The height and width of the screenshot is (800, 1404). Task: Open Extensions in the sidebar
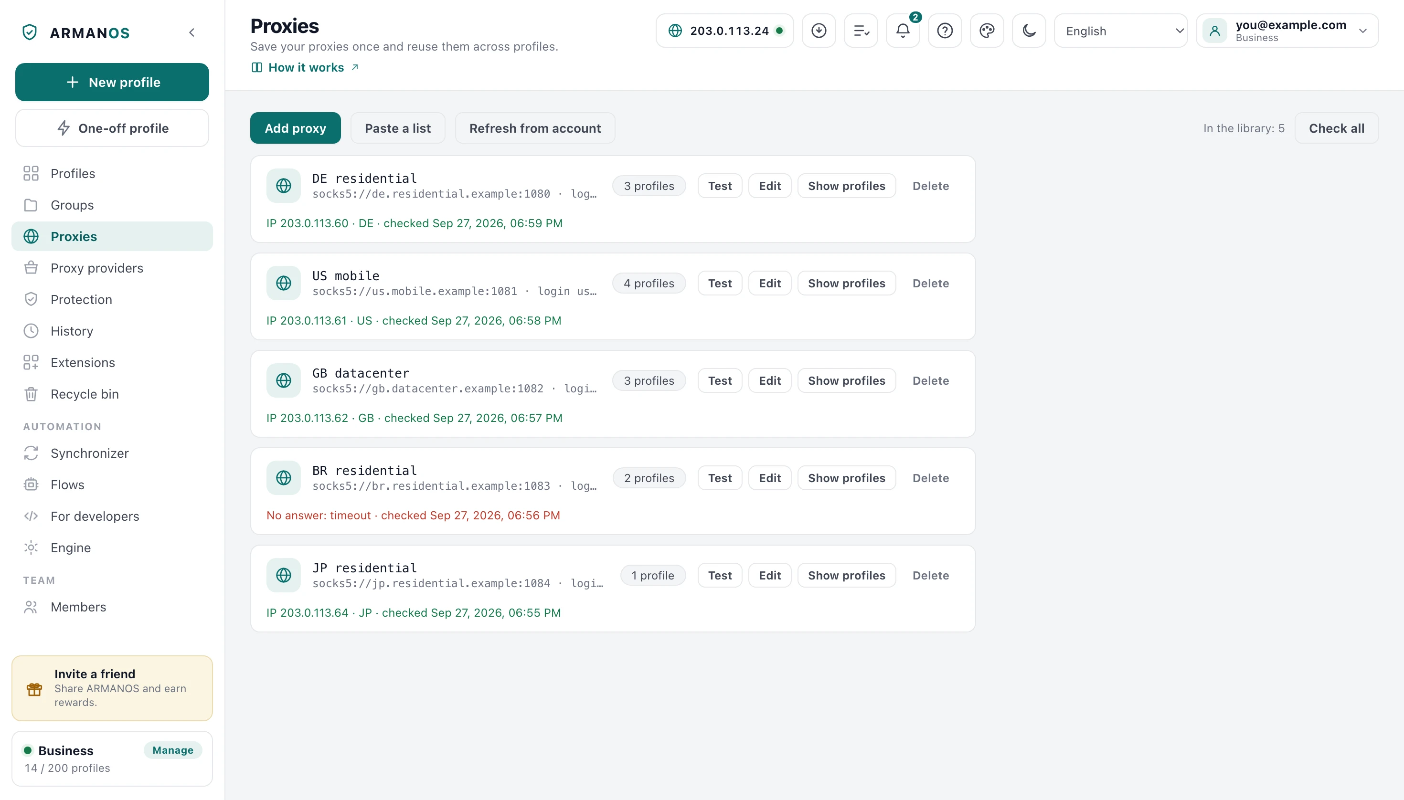click(112, 363)
